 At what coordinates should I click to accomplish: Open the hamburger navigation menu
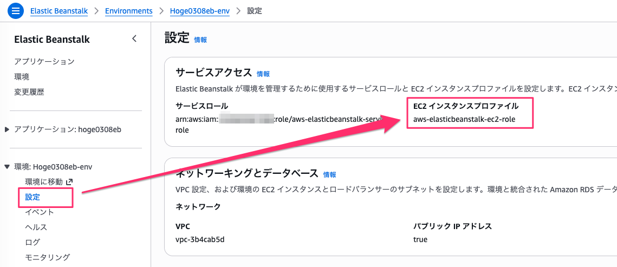coord(16,11)
